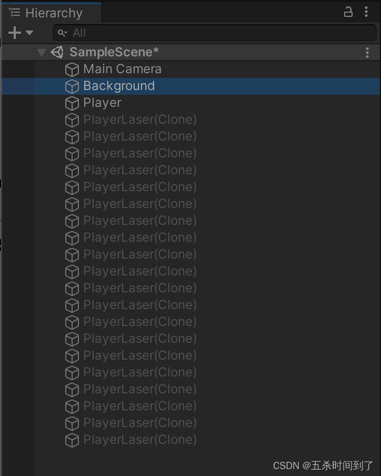This screenshot has width=381, height=476.
Task: Click the Player cube icon
Action: pyautogui.click(x=72, y=103)
